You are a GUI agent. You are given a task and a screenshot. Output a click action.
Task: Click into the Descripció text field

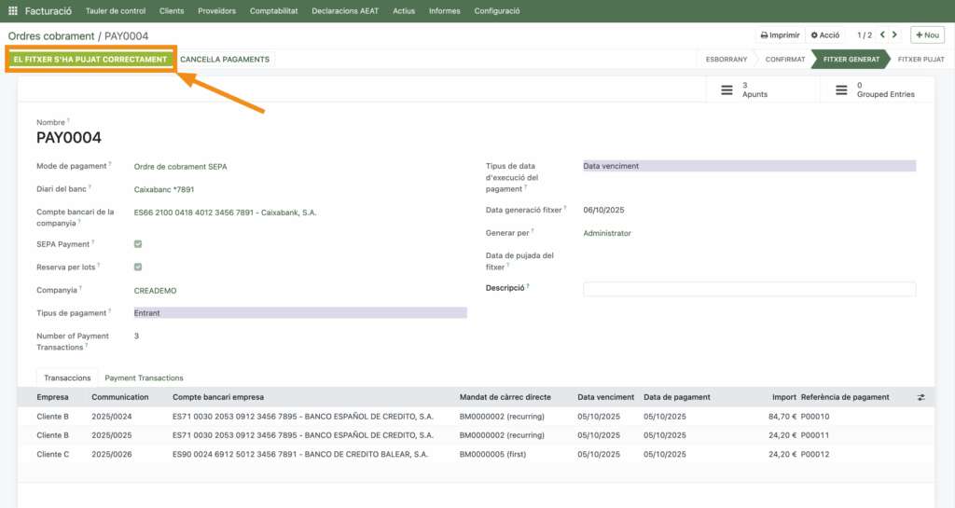click(x=749, y=289)
